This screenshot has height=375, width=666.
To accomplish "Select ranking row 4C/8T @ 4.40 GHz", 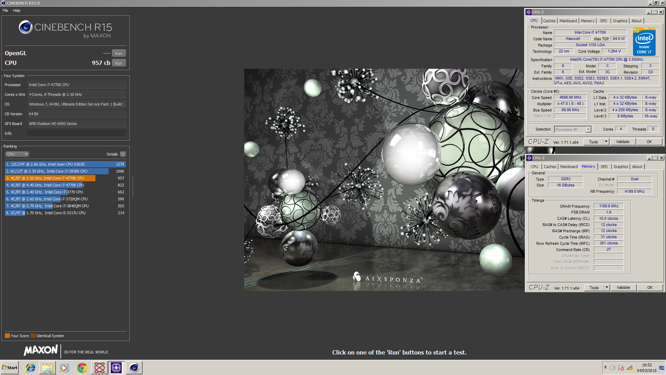I will tap(65, 185).
